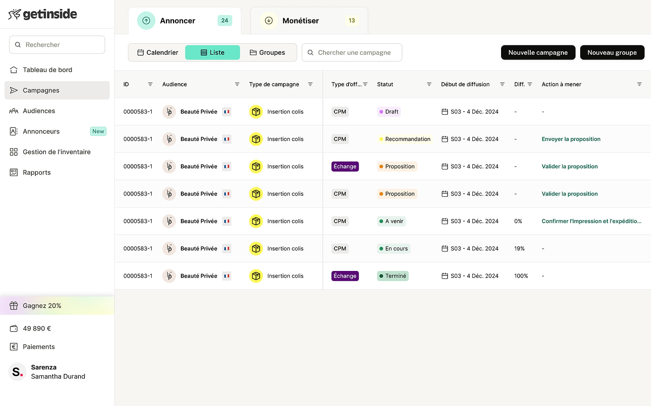Open the Type d'off... column filter icon
The width and height of the screenshot is (651, 406).
365,84
